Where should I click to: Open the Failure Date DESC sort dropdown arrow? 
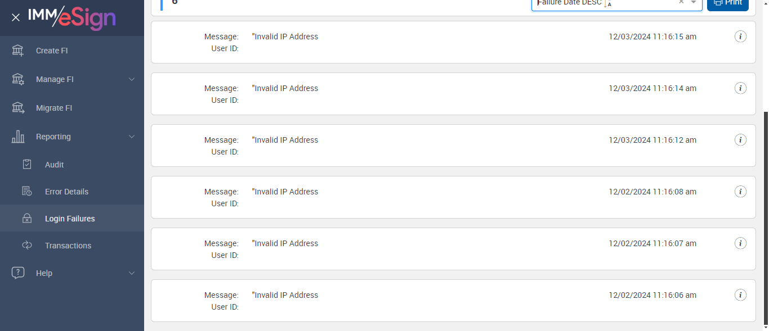click(694, 3)
